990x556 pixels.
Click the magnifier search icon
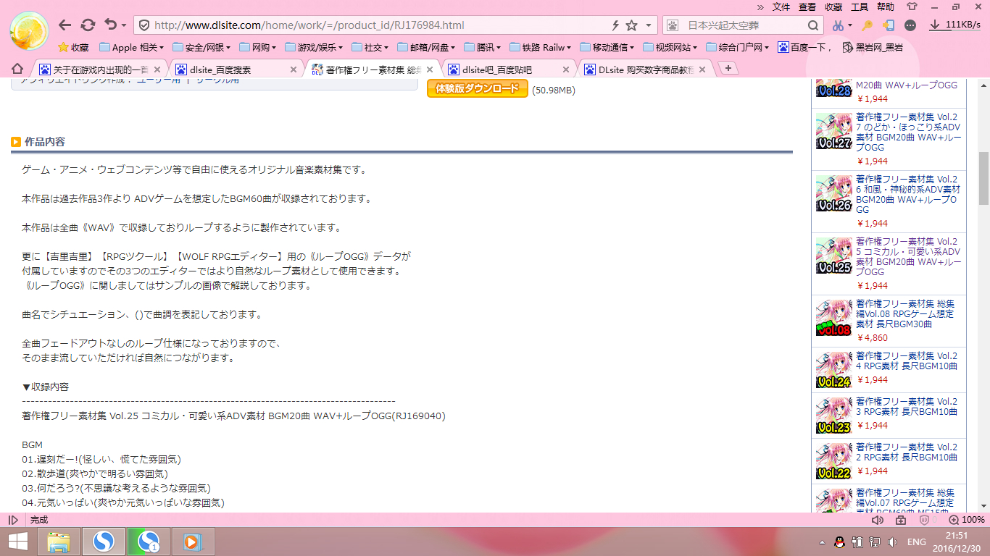click(x=814, y=25)
